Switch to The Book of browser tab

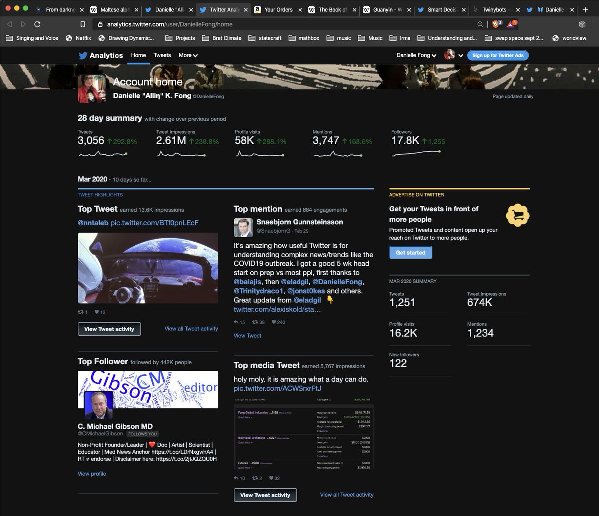pyautogui.click(x=333, y=9)
